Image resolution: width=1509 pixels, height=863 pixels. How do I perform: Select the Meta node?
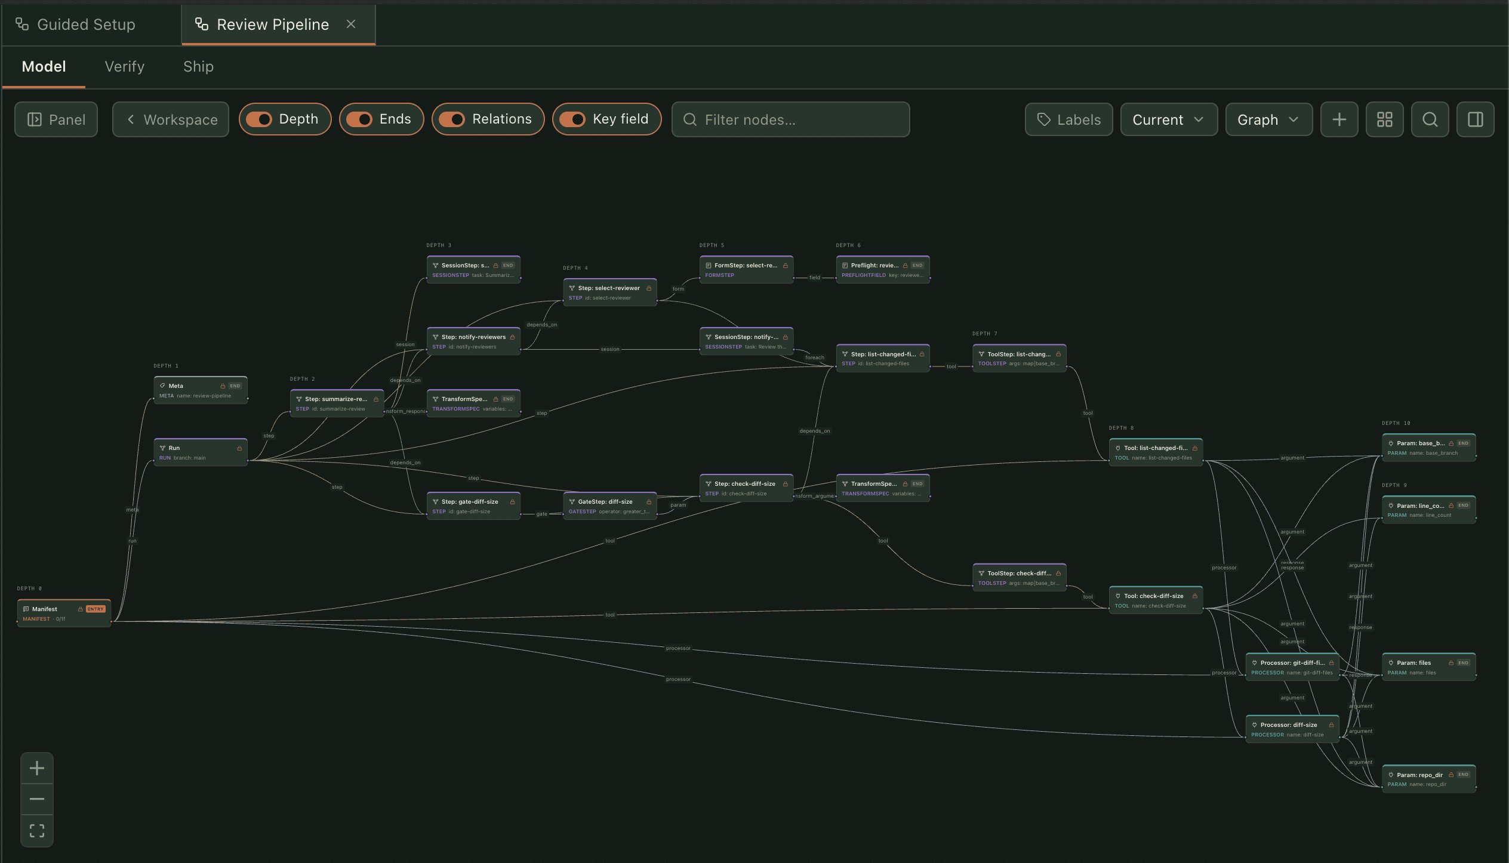pyautogui.click(x=201, y=390)
